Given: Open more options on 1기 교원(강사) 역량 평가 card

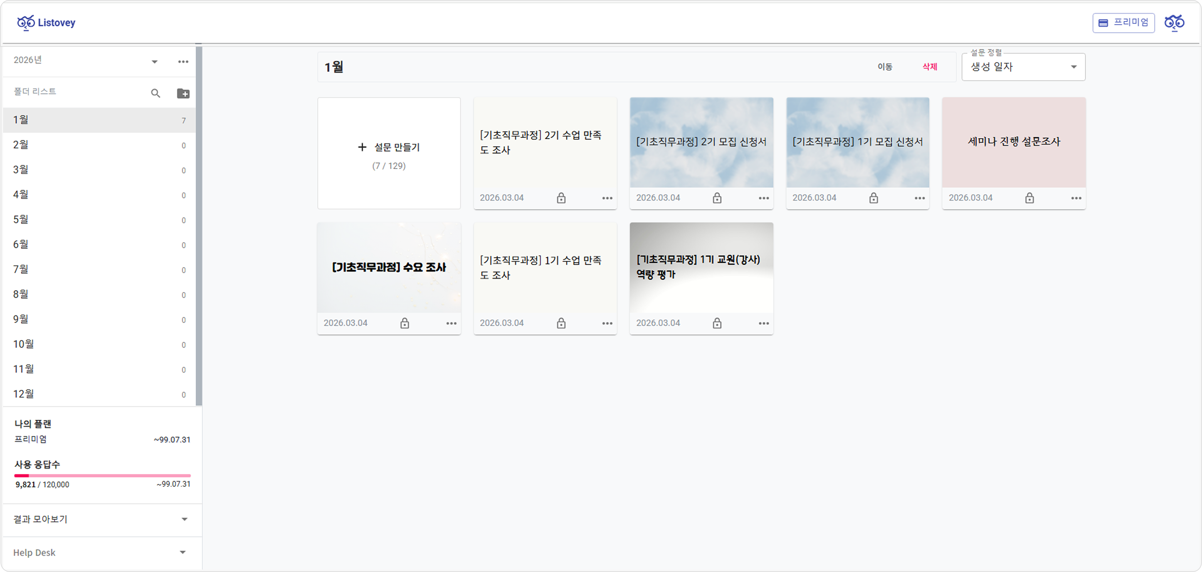Looking at the screenshot, I should point(763,323).
